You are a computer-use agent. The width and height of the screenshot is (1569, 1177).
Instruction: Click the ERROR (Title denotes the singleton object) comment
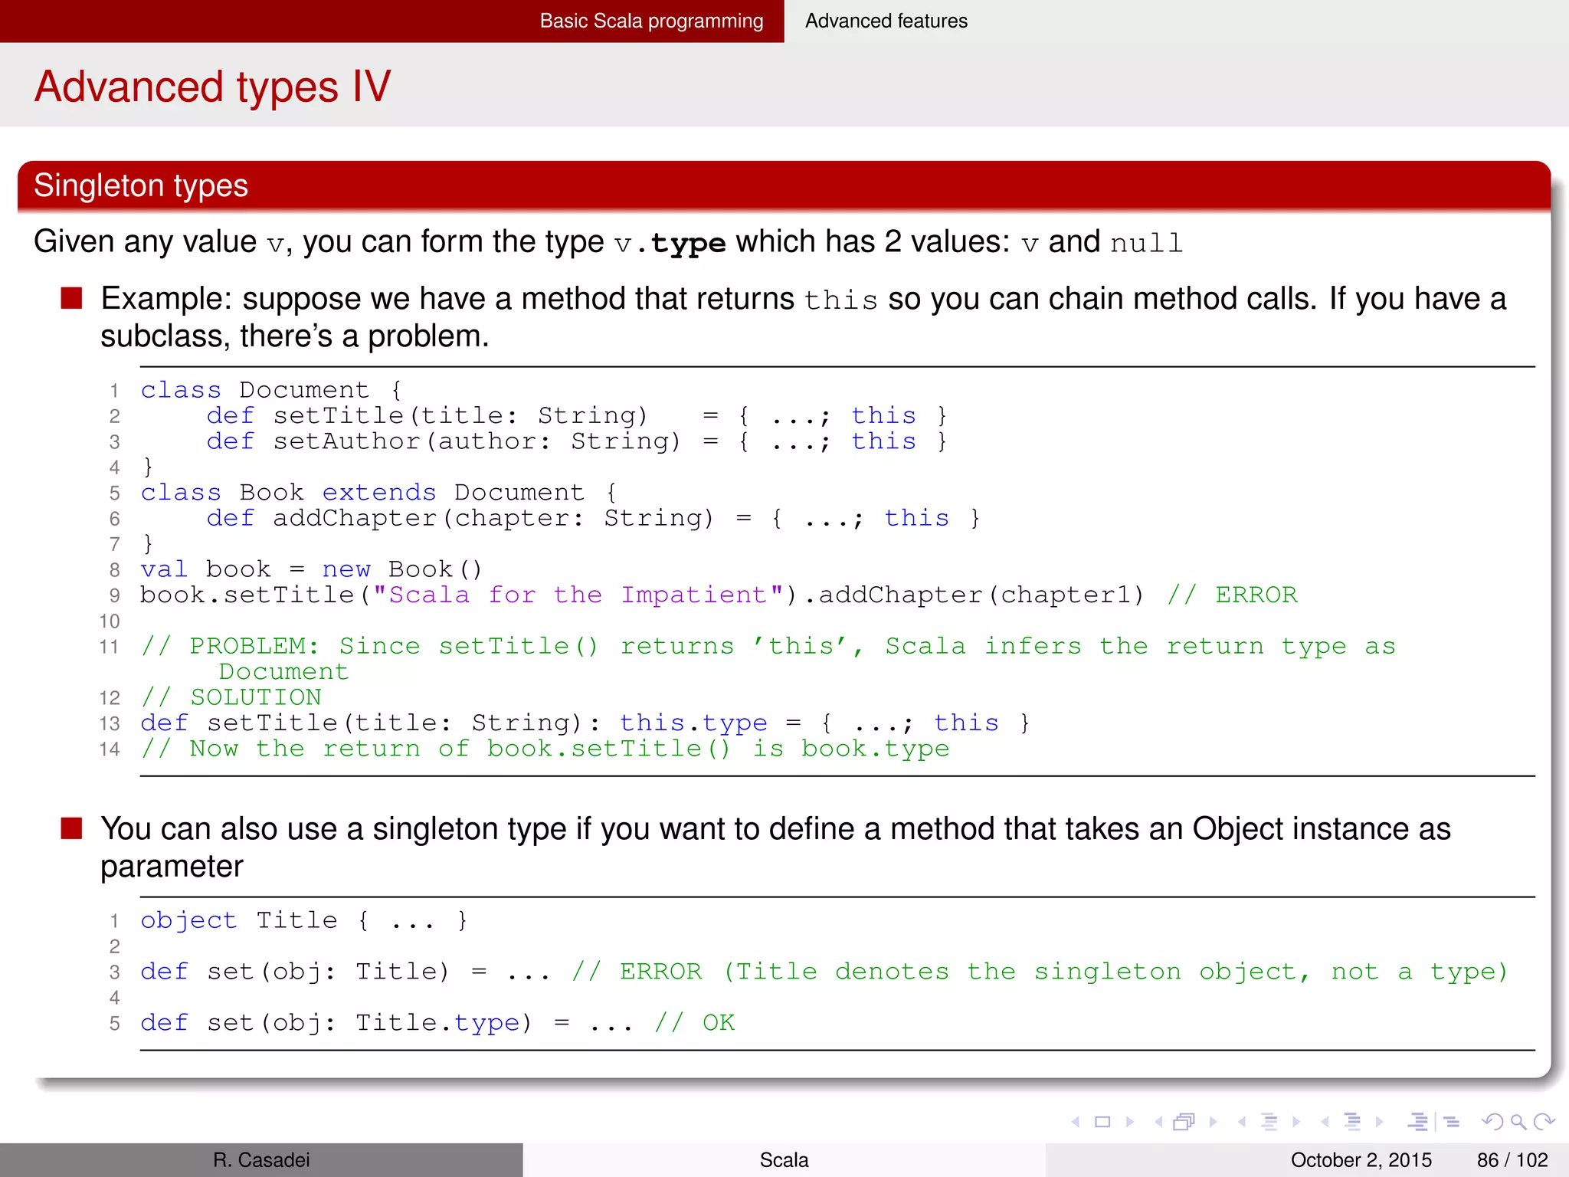coord(1040,972)
